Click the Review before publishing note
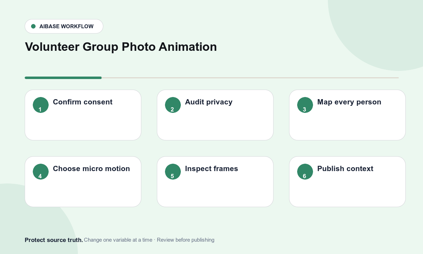 pos(185,240)
